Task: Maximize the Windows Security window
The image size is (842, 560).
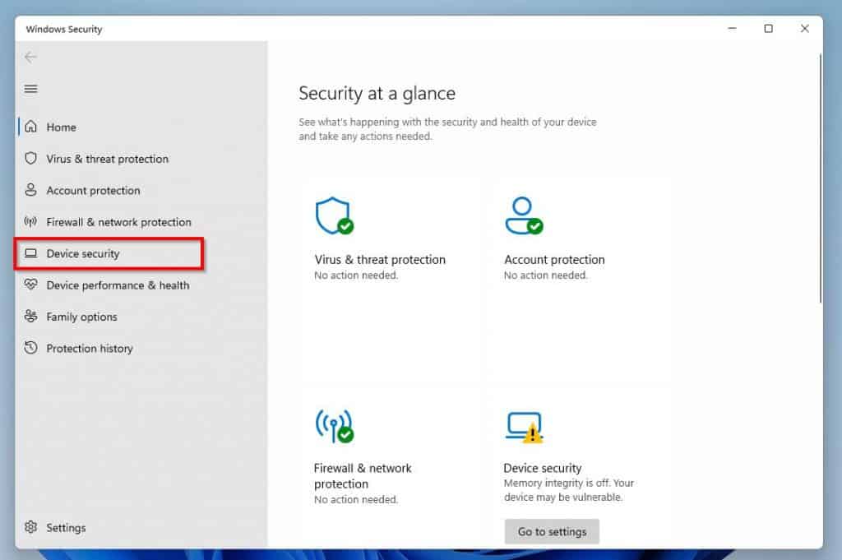Action: point(769,29)
